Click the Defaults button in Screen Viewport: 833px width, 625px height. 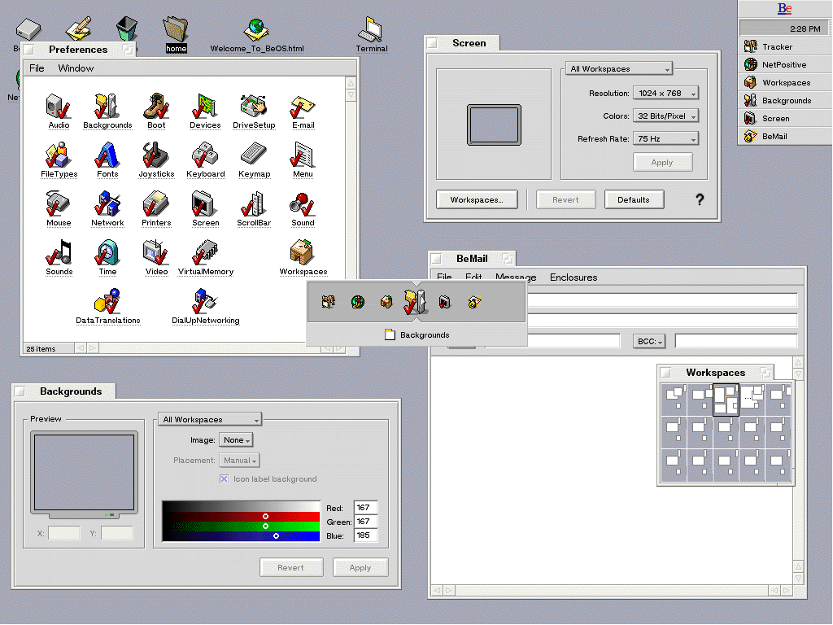634,199
